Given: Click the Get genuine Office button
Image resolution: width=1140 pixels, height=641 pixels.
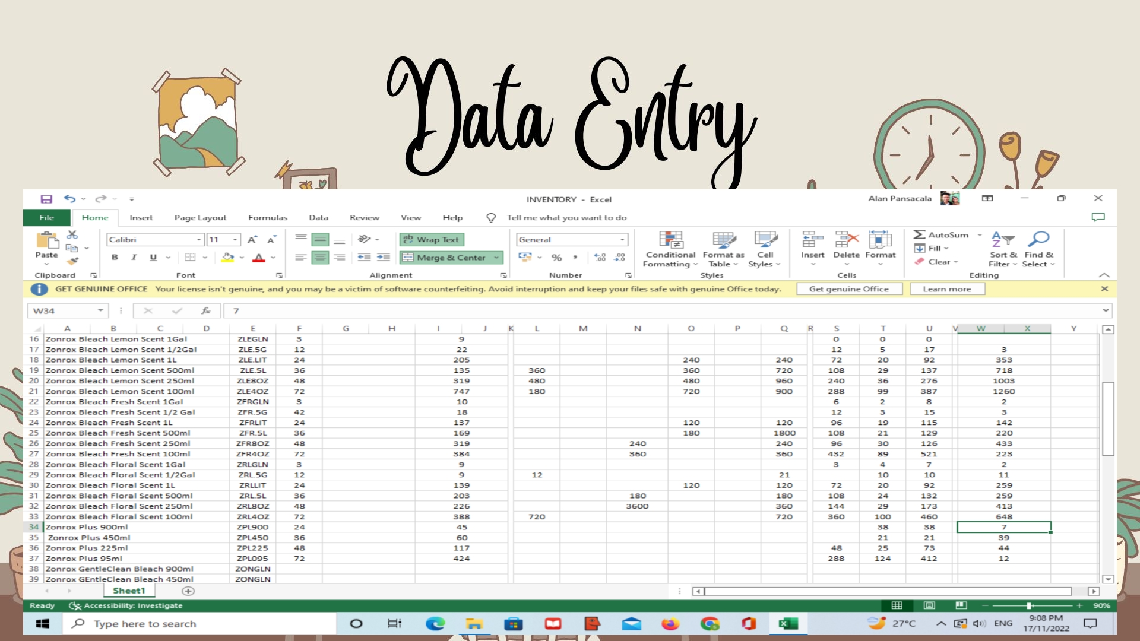Looking at the screenshot, I should [848, 289].
